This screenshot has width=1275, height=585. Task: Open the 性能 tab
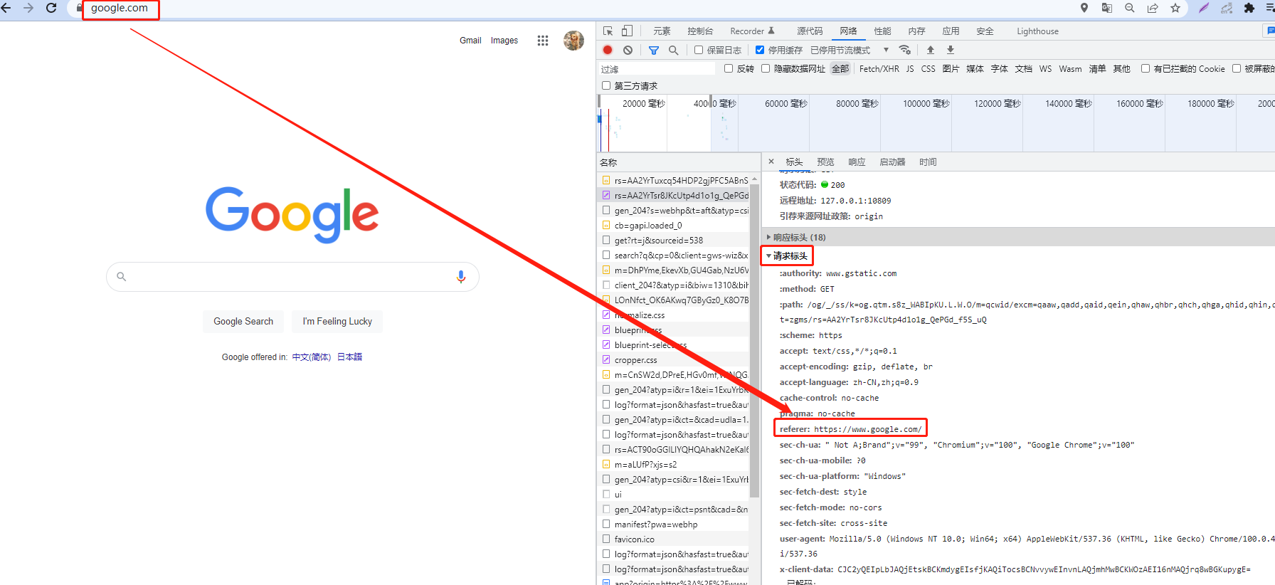[882, 31]
